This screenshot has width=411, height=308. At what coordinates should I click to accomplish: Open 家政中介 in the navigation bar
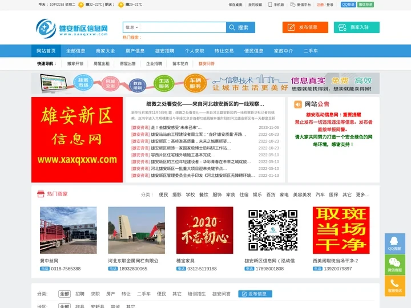283,51
